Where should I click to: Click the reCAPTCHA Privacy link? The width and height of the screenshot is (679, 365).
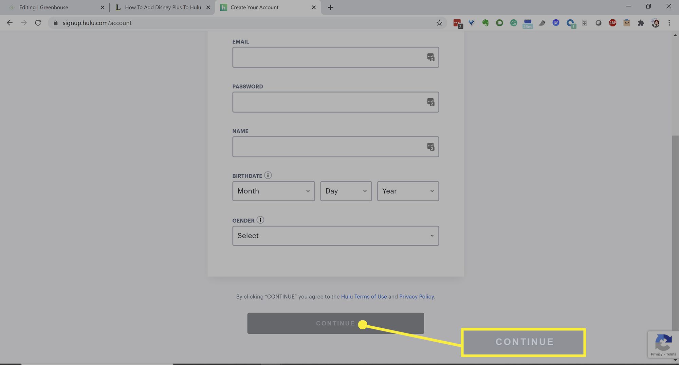pos(657,354)
